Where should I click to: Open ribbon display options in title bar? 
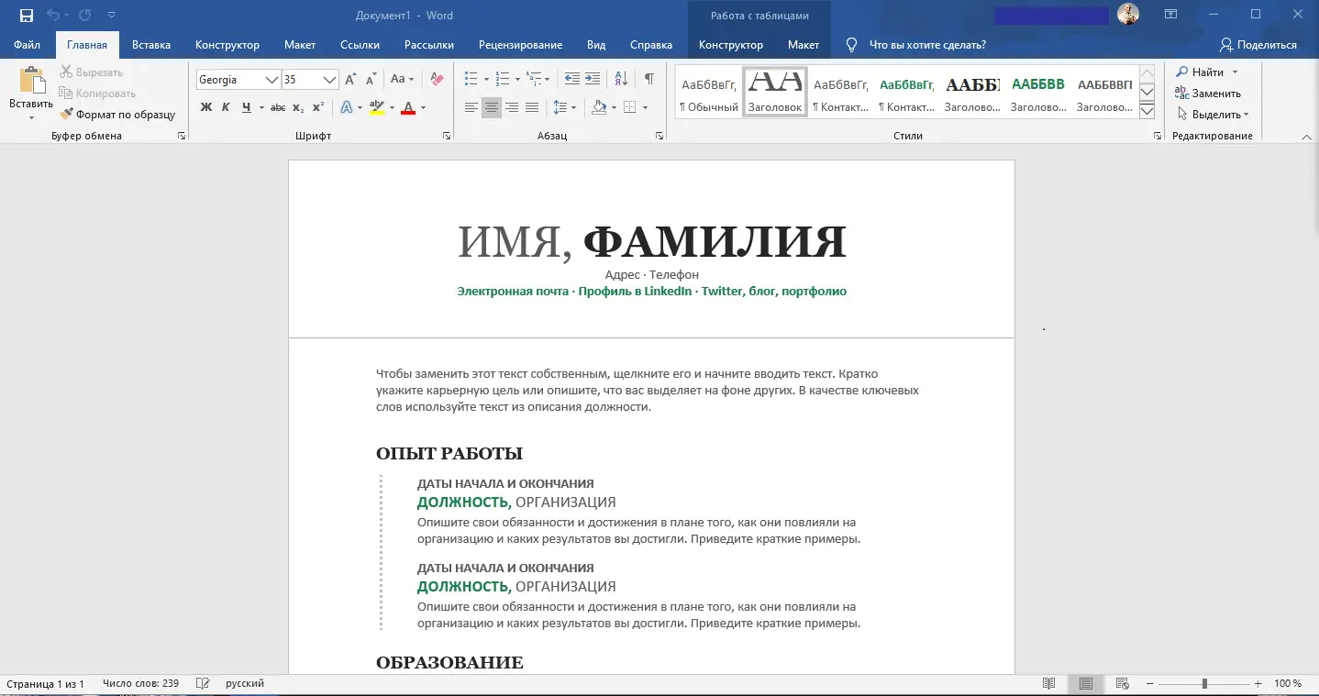[1170, 15]
